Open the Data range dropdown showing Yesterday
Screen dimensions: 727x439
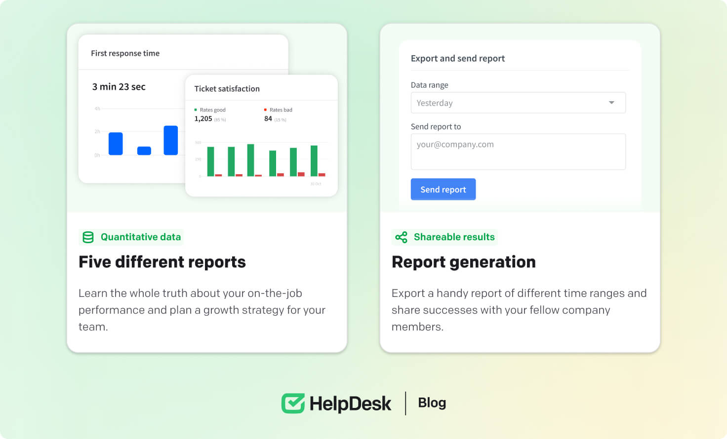(x=518, y=103)
